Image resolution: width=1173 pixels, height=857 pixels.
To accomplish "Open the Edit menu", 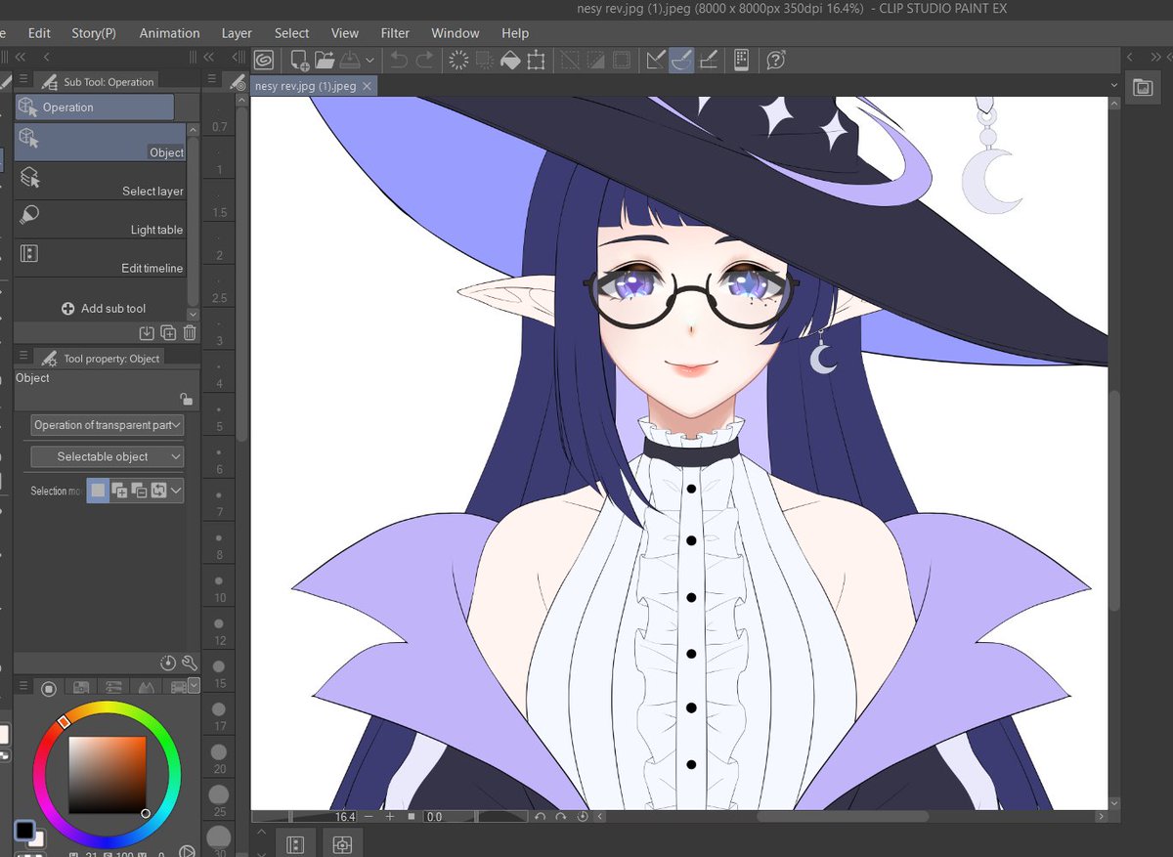I will click(x=39, y=32).
